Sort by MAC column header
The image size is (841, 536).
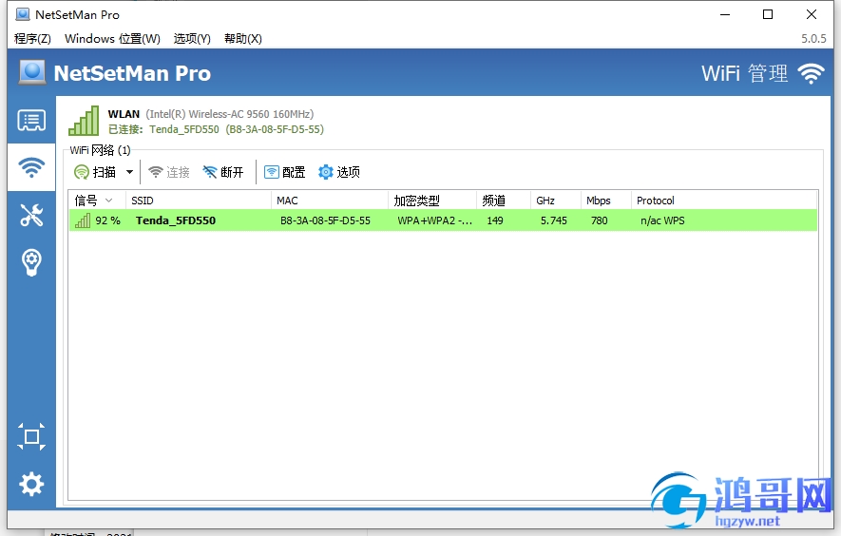point(330,201)
